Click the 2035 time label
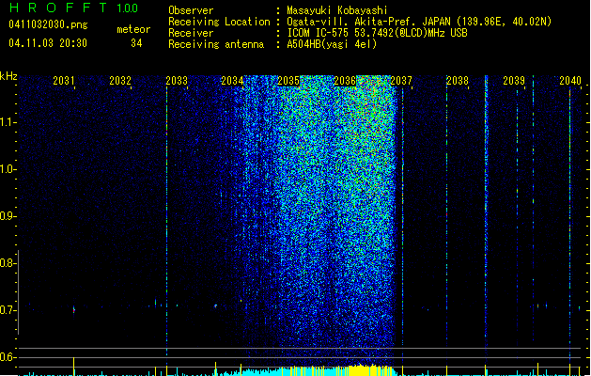 click(288, 80)
